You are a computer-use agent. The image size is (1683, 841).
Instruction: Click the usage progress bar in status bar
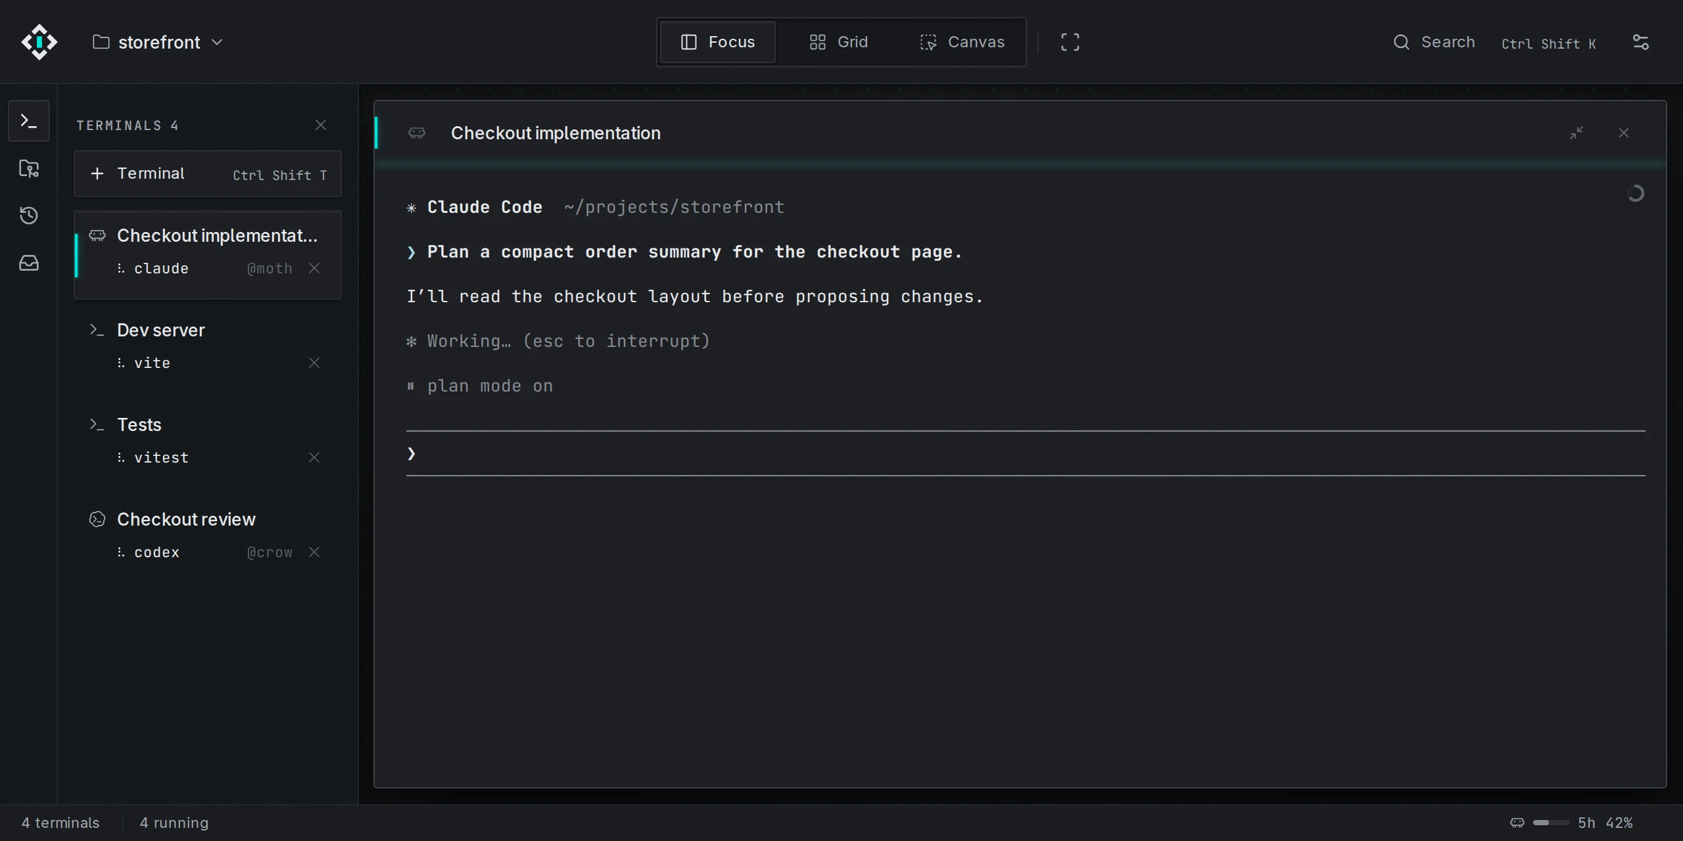pyautogui.click(x=1551, y=823)
